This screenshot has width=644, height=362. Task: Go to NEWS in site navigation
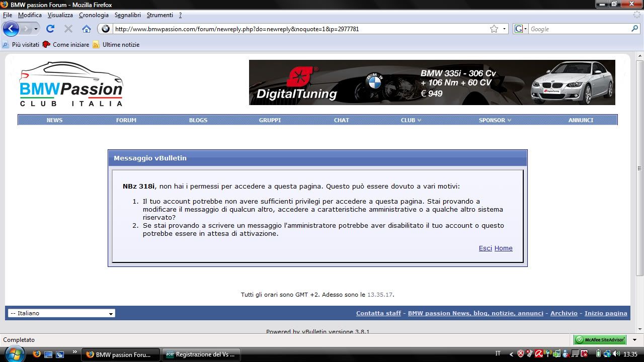pos(54,120)
